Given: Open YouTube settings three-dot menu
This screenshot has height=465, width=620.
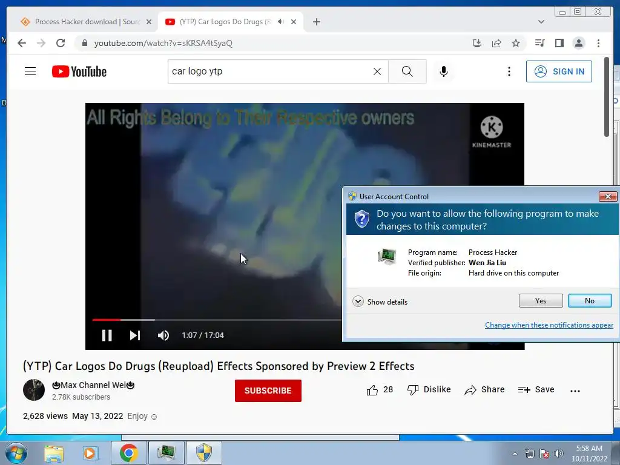Looking at the screenshot, I should 509,71.
